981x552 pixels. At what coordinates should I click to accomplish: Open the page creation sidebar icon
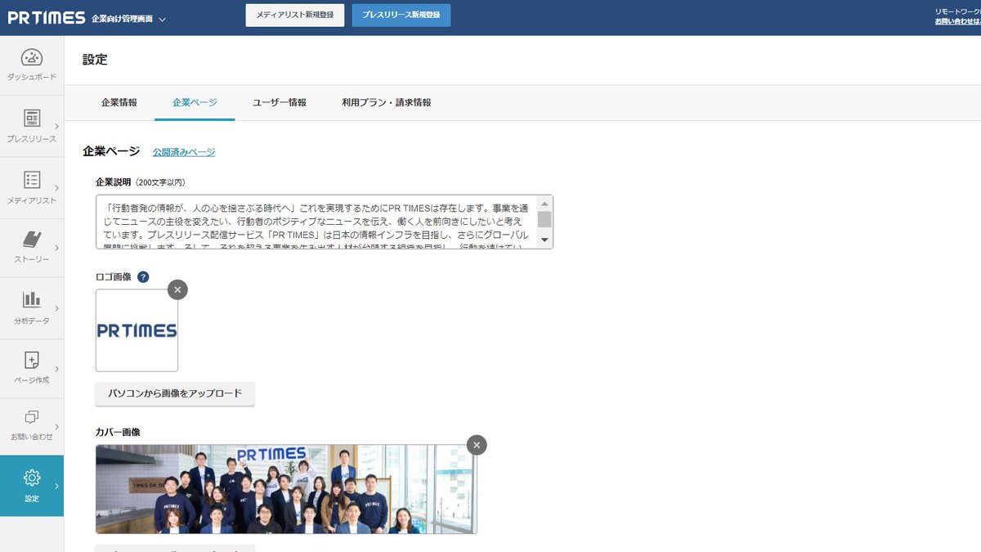31,360
